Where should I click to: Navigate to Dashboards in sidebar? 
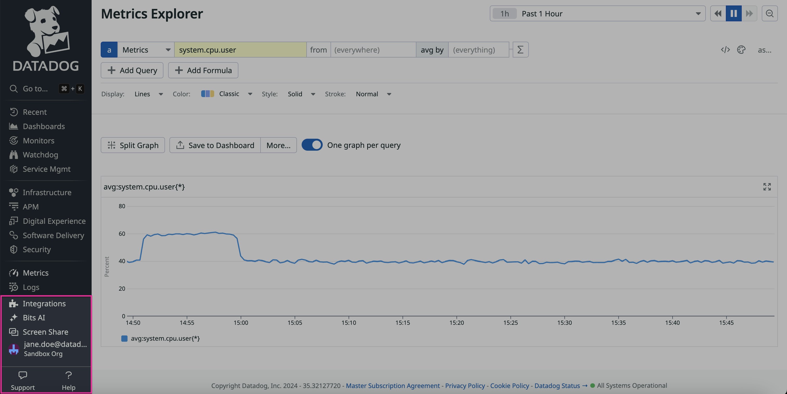point(44,126)
